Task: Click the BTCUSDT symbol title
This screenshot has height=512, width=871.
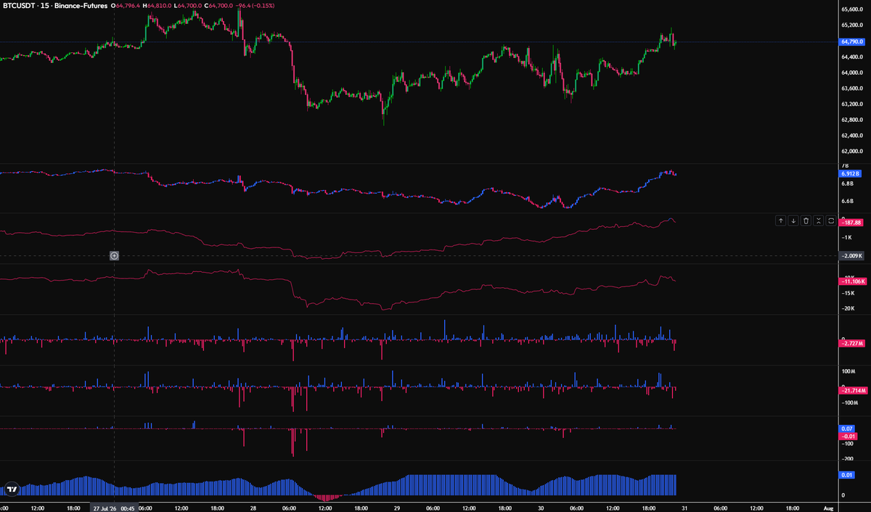Action: pos(18,6)
